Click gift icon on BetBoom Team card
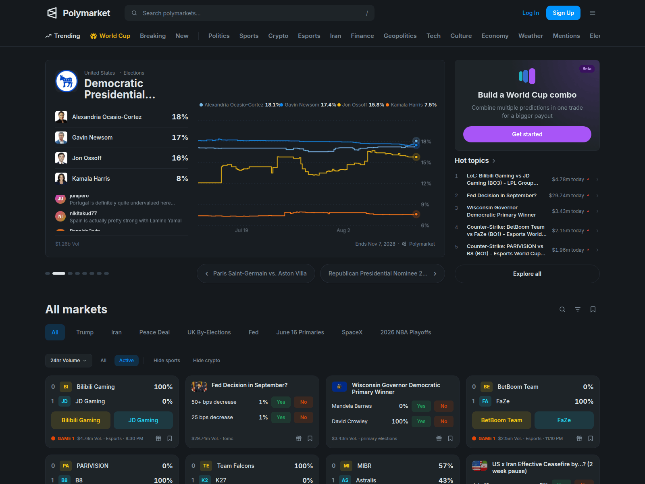645x484 pixels. coord(579,438)
